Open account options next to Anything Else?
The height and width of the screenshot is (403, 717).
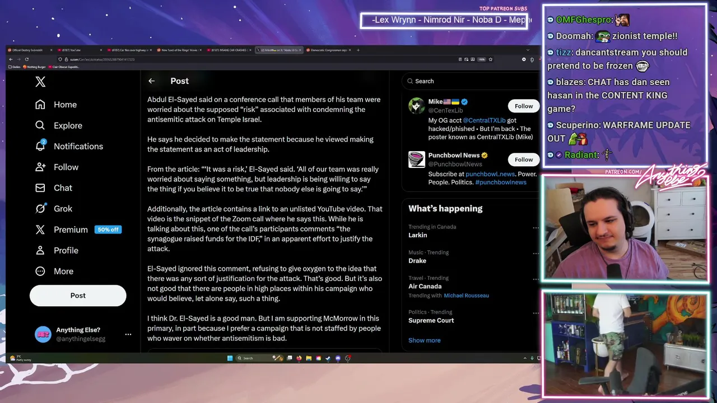[128, 334]
